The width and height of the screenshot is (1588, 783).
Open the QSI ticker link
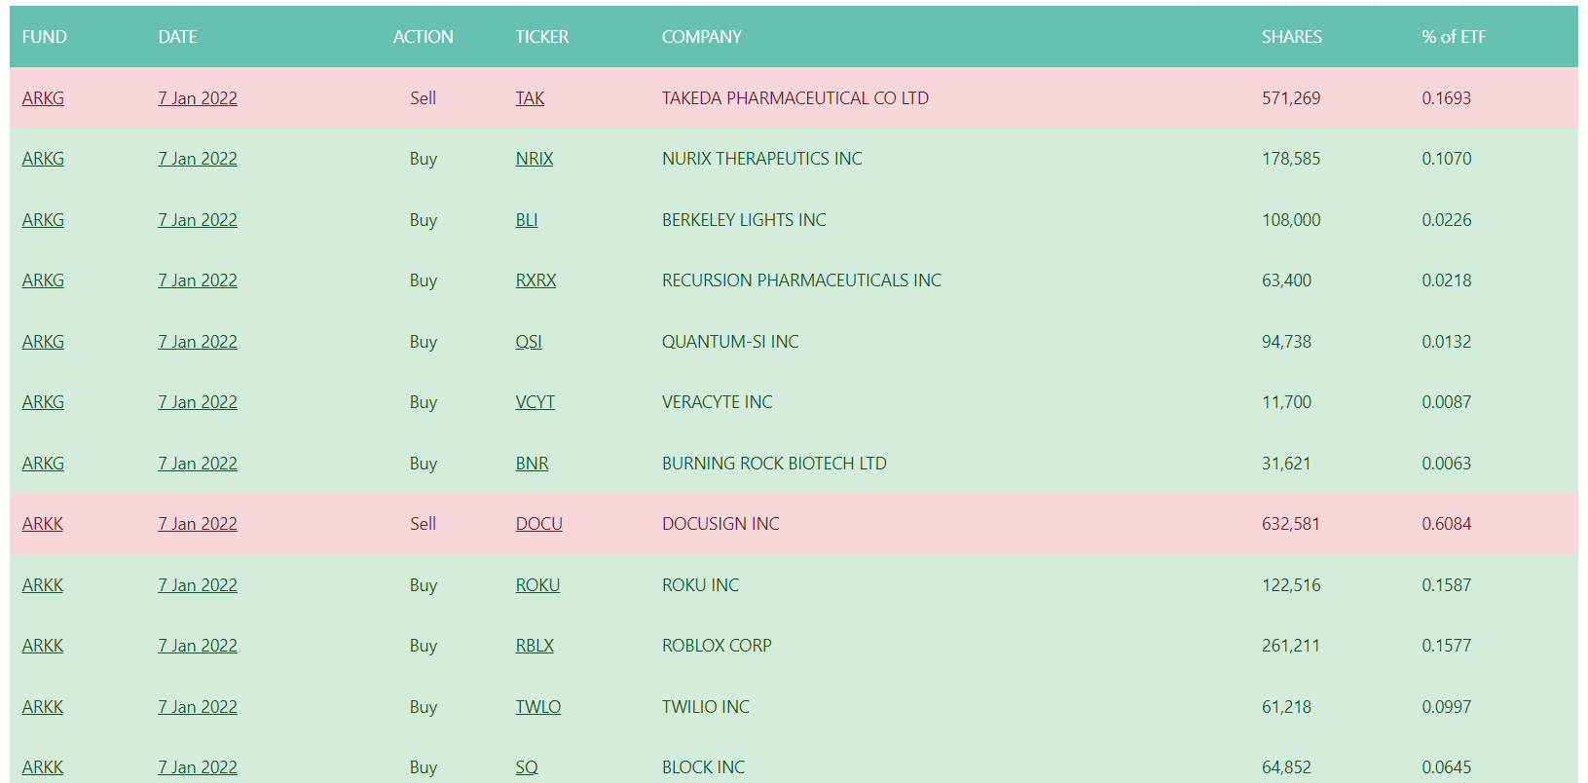click(529, 342)
